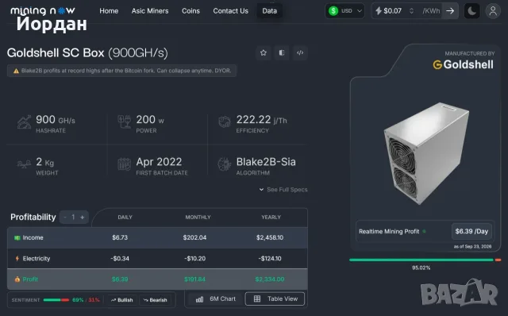Click the efficiency icon
The width and height of the screenshot is (508, 316).
click(x=224, y=121)
